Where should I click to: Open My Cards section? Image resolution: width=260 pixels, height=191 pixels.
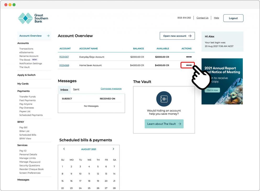[23, 84]
